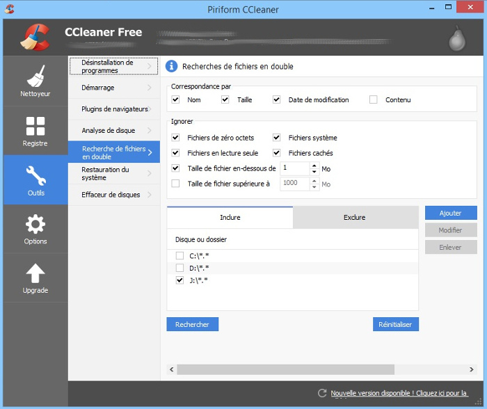The image size is (487, 409).
Task: Enable the Contenu match checkbox
Action: click(x=374, y=99)
